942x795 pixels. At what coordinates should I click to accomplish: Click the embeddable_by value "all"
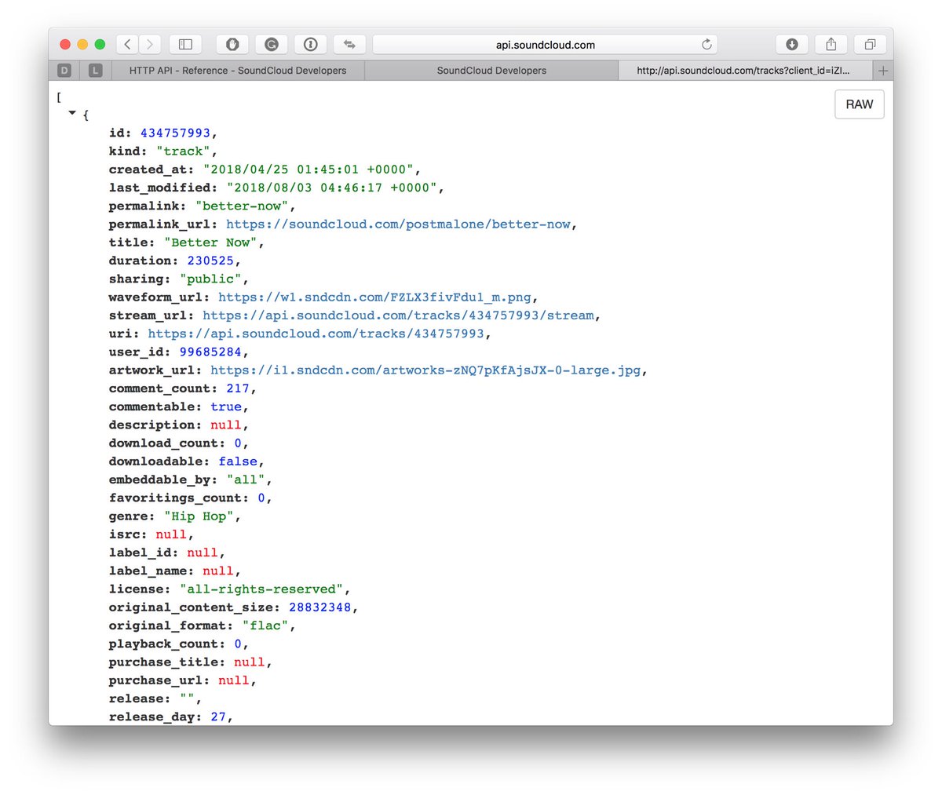pyautogui.click(x=246, y=480)
